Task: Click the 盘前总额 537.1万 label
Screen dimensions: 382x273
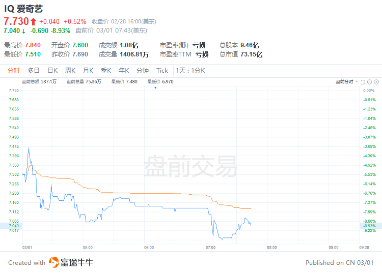Action: coord(39,82)
